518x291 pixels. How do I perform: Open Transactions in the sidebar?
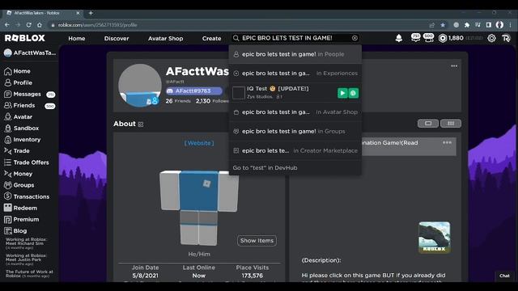[x=27, y=196]
